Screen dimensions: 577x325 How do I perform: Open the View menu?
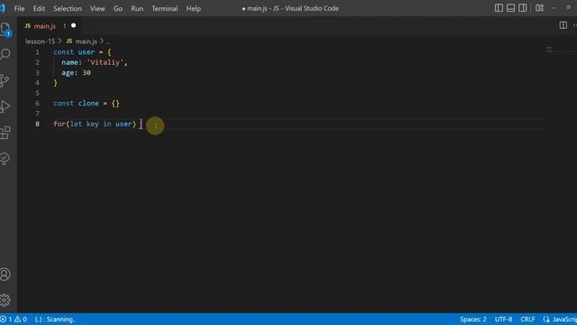97,8
